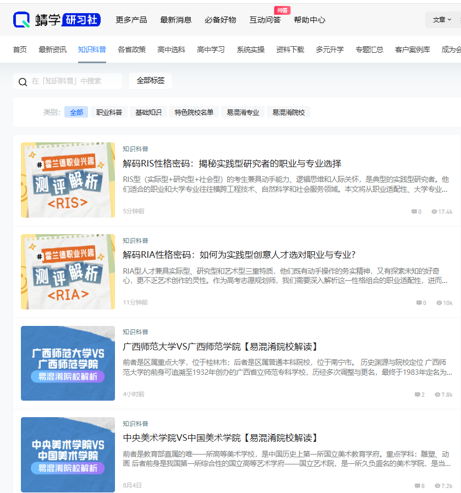Click views eye icon showing 17.4k

click(434, 212)
